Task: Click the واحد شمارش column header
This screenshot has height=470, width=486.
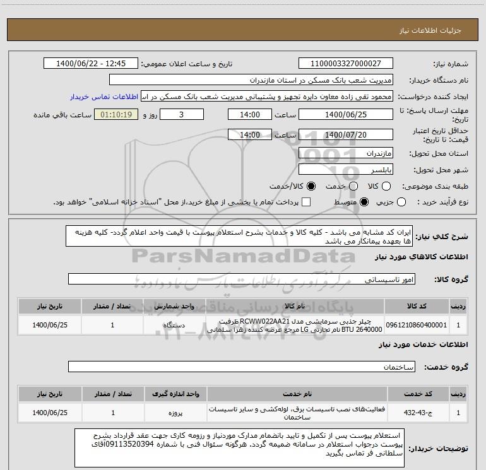Action: click(174, 306)
